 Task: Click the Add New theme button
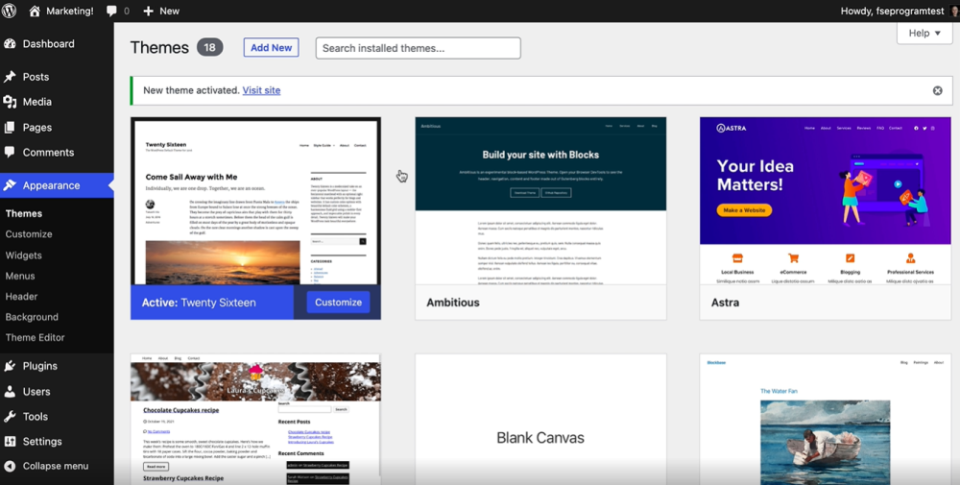(x=272, y=48)
